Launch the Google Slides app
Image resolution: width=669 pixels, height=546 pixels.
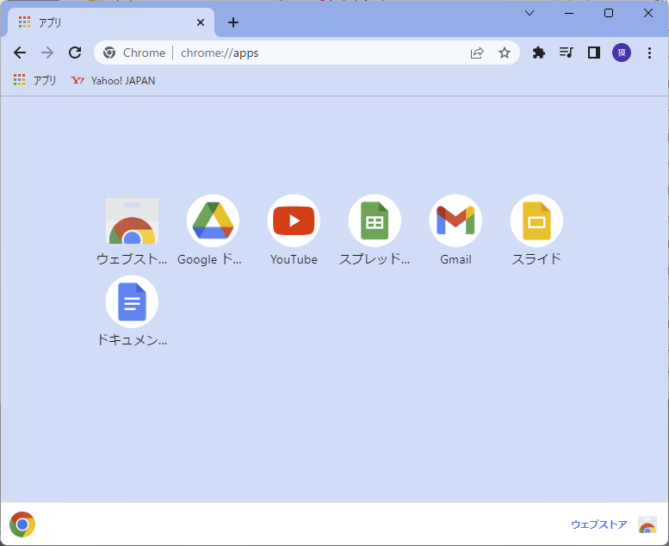536,221
